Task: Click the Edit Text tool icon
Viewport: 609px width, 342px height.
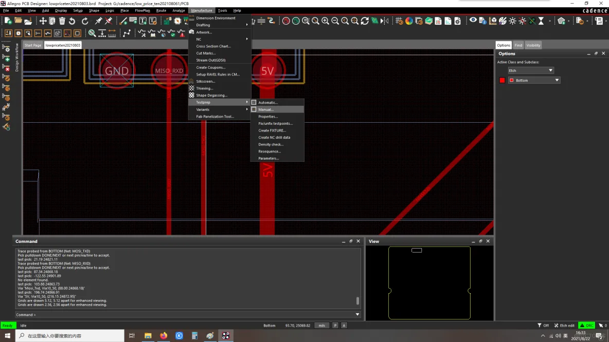Action: click(153, 21)
